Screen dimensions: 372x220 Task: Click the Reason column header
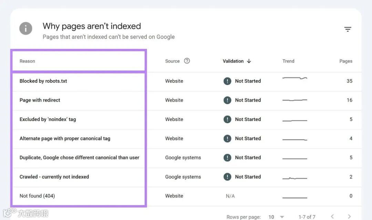coord(27,61)
